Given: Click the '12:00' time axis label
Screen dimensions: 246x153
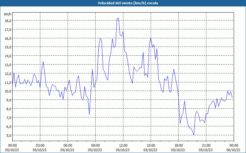Looking at the screenshot, I should point(123,146).
